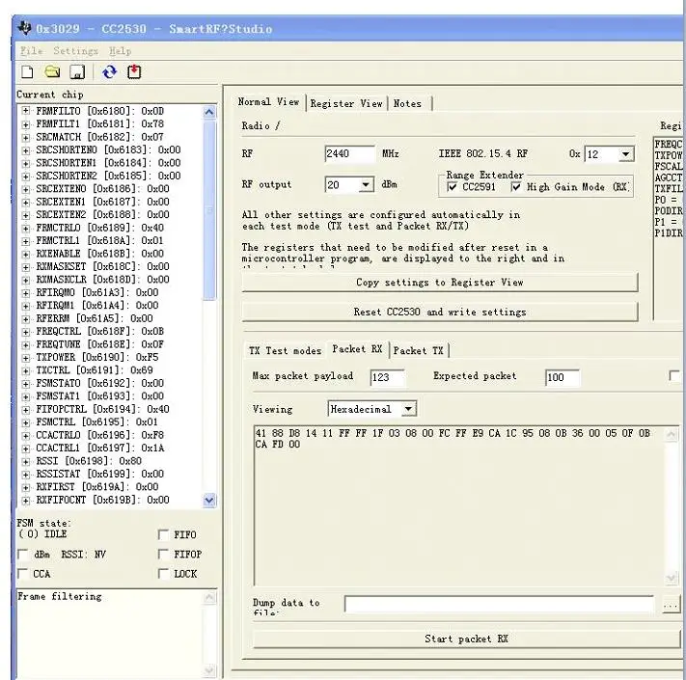
Task: Open the Settings menu
Action: click(x=75, y=51)
